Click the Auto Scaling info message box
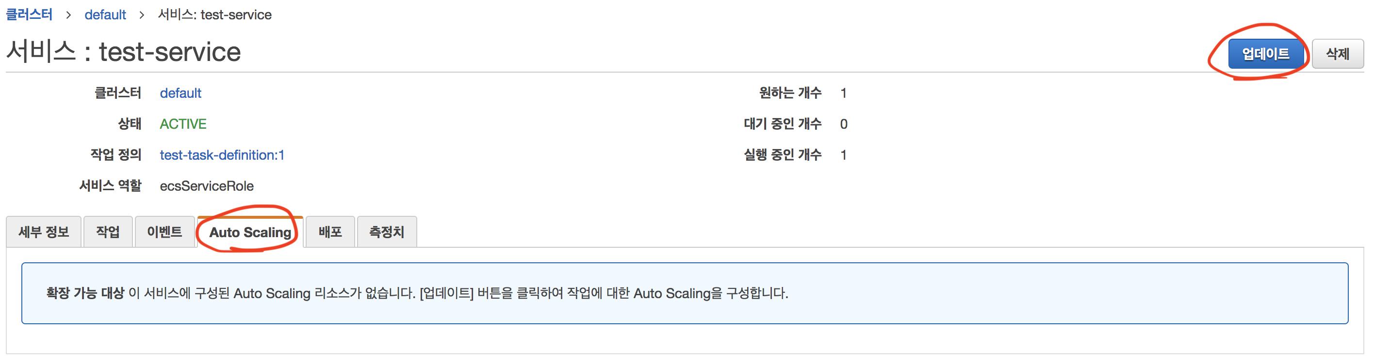The height and width of the screenshot is (362, 1374). tap(685, 293)
